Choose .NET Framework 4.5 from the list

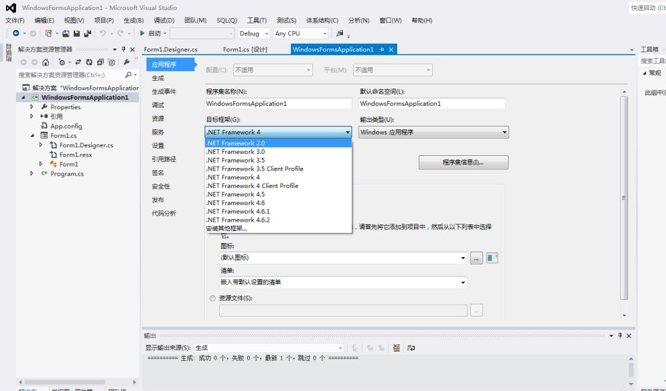(236, 195)
